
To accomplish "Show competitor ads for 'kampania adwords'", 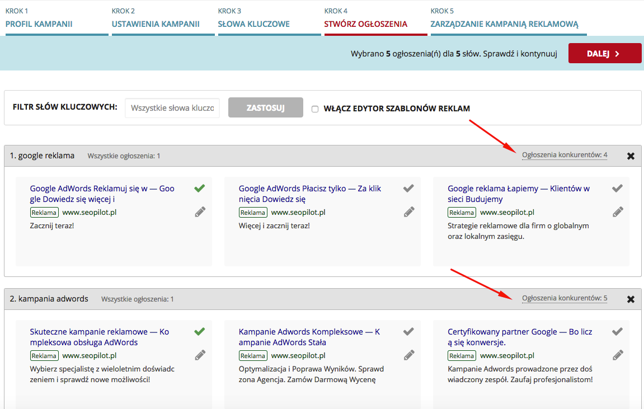I will tap(564, 298).
